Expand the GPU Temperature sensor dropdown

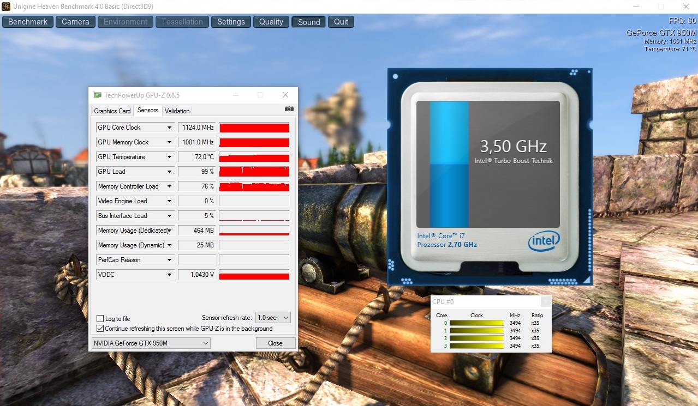[x=170, y=157]
